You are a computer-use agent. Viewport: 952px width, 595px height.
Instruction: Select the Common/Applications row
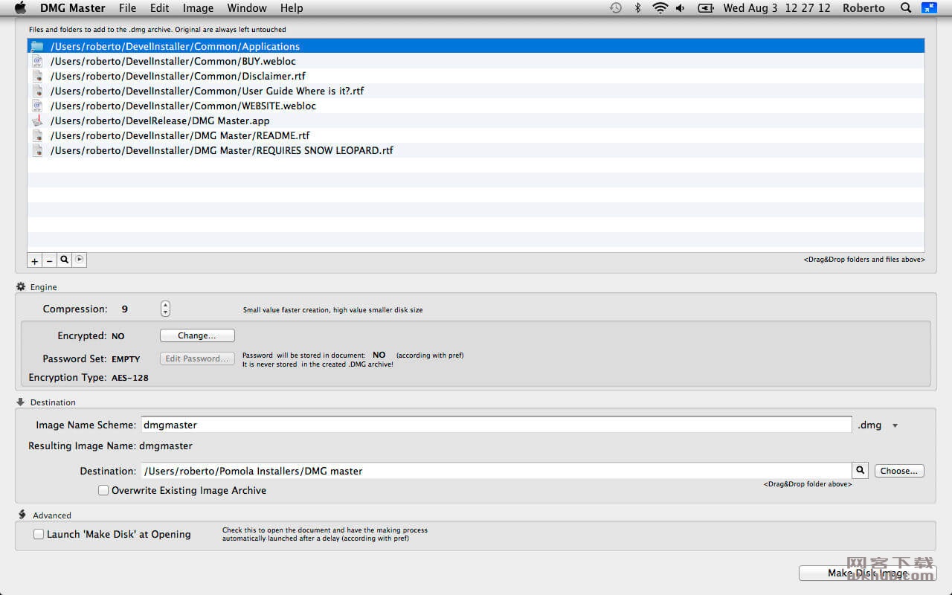[x=476, y=46]
